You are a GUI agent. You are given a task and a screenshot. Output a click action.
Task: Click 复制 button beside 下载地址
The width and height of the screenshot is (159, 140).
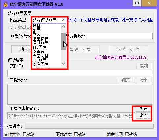(x=144, y=80)
